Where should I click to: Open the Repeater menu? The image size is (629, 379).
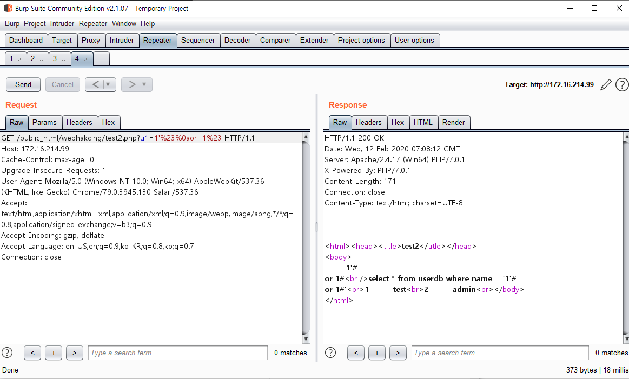pos(92,24)
